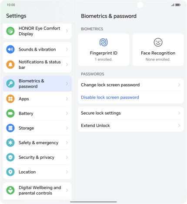Tap the orange Apps grid icon
The height and width of the screenshot is (204, 187).
click(10, 99)
